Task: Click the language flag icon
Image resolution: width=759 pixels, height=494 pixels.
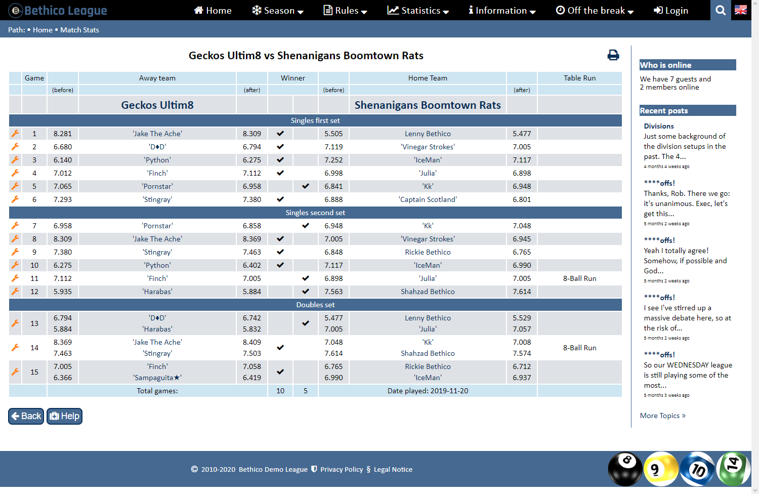Action: pos(741,10)
